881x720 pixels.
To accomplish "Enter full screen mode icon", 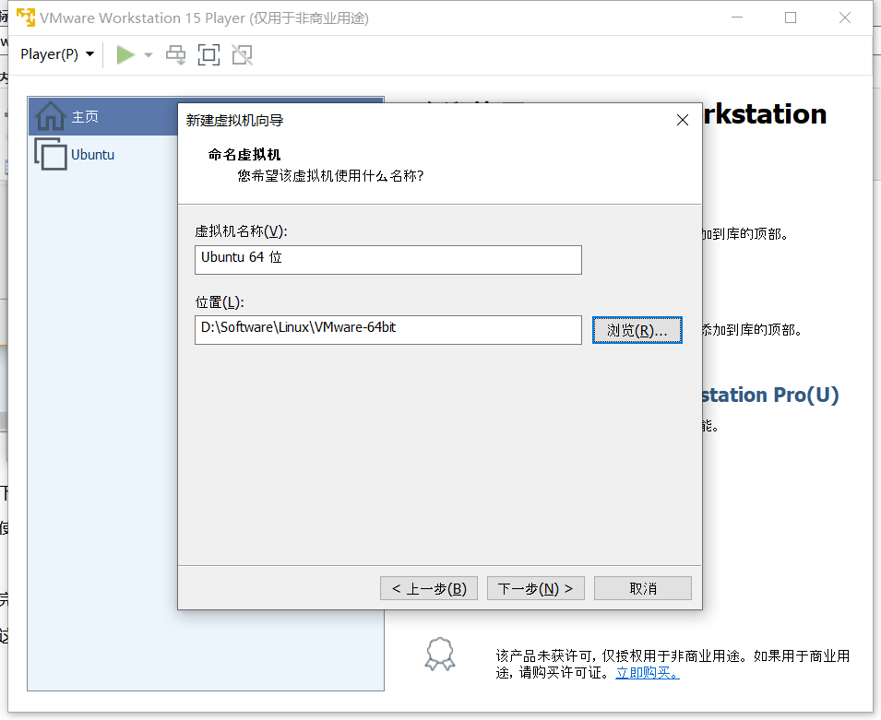I will tap(208, 55).
